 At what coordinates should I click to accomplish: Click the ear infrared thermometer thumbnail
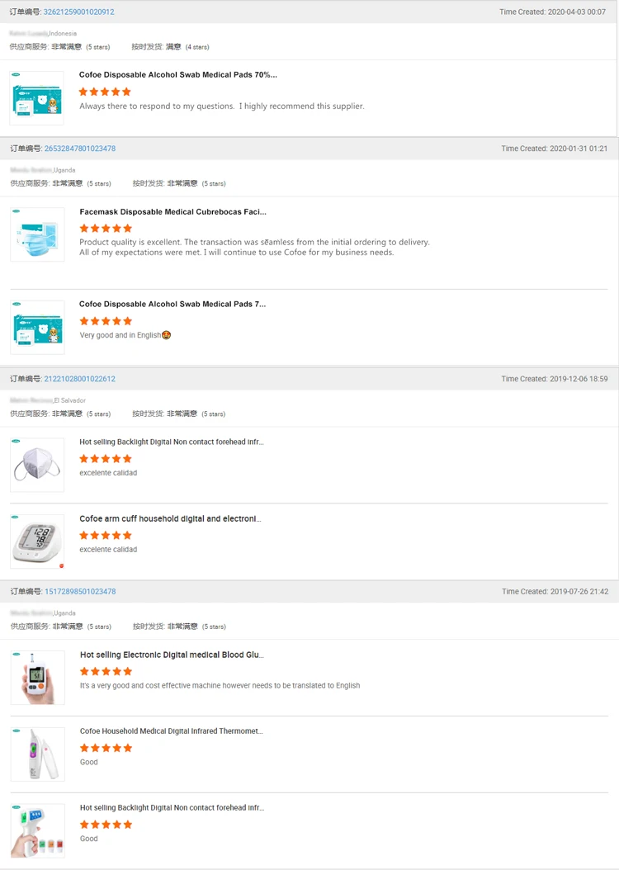(37, 754)
